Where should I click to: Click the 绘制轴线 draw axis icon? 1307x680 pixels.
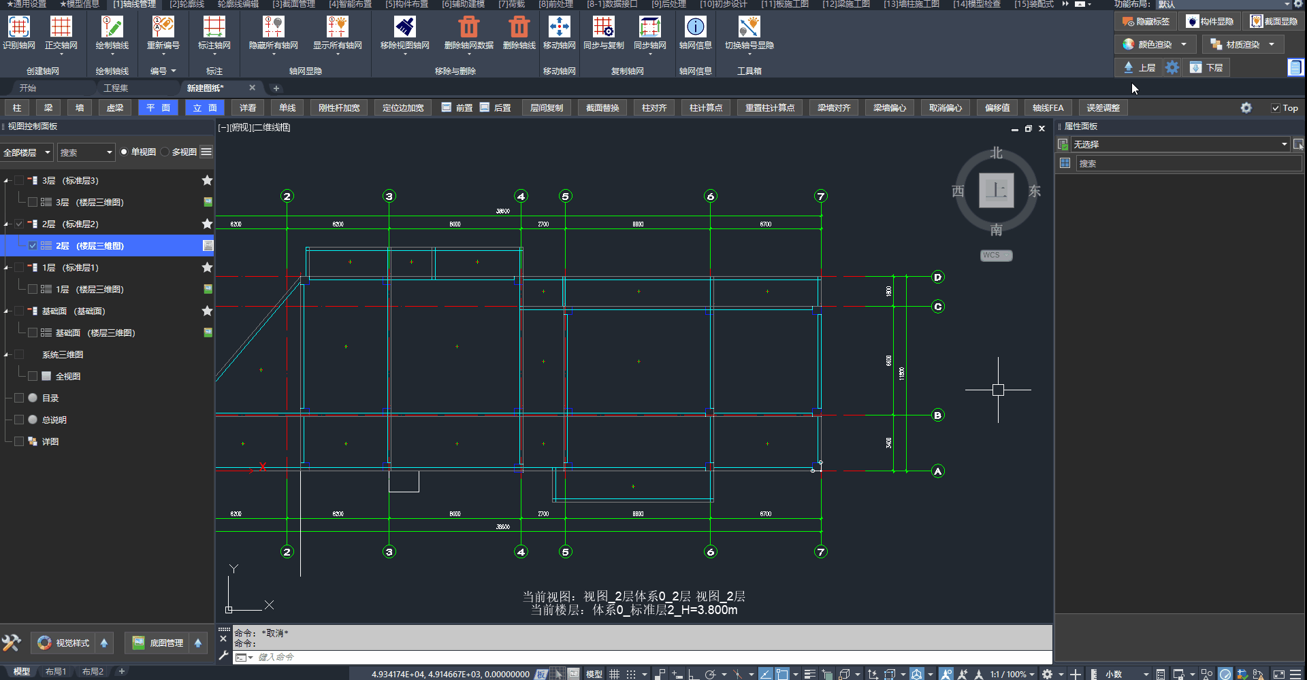pos(112,27)
